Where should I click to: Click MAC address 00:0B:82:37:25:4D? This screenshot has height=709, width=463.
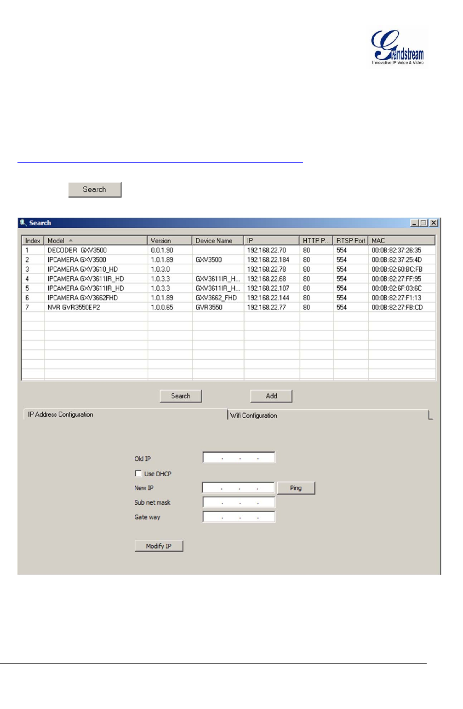pyautogui.click(x=397, y=260)
